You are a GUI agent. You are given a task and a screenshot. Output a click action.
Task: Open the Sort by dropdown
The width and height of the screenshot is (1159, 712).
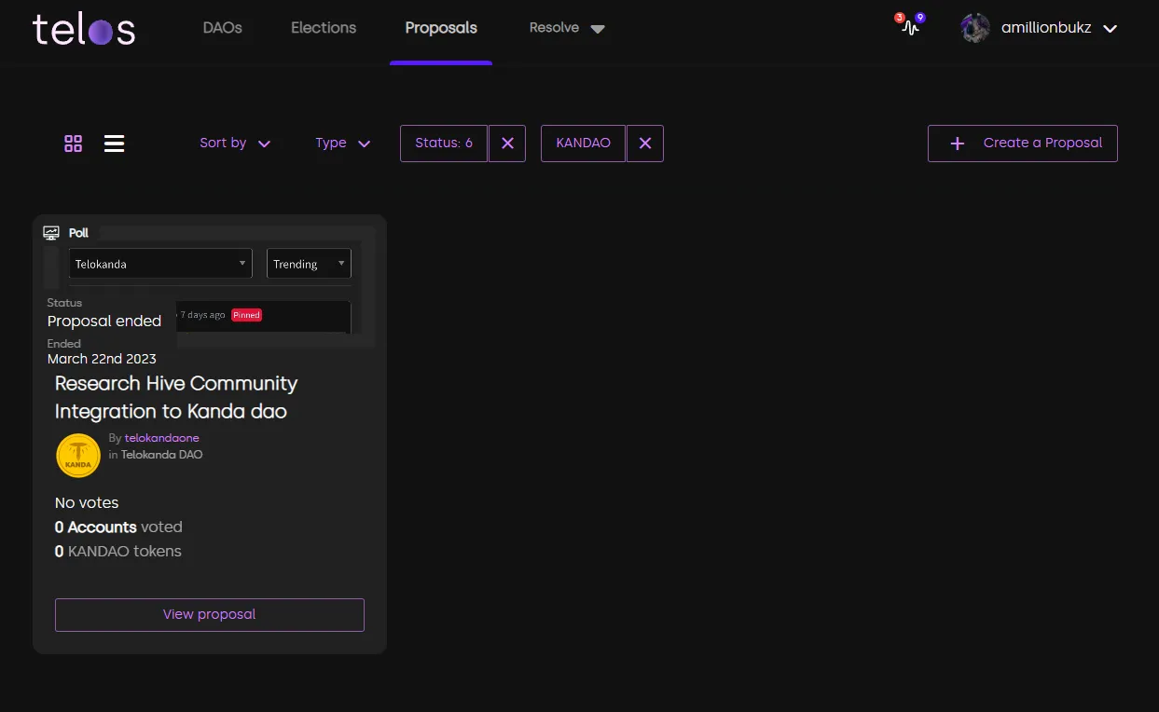pos(235,144)
